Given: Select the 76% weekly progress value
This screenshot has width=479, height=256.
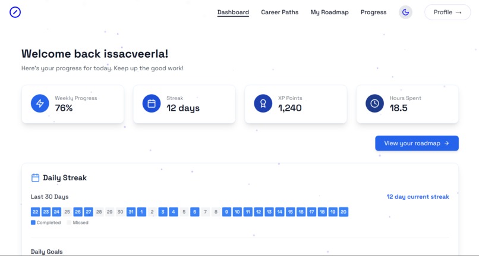Looking at the screenshot, I should (x=64, y=108).
